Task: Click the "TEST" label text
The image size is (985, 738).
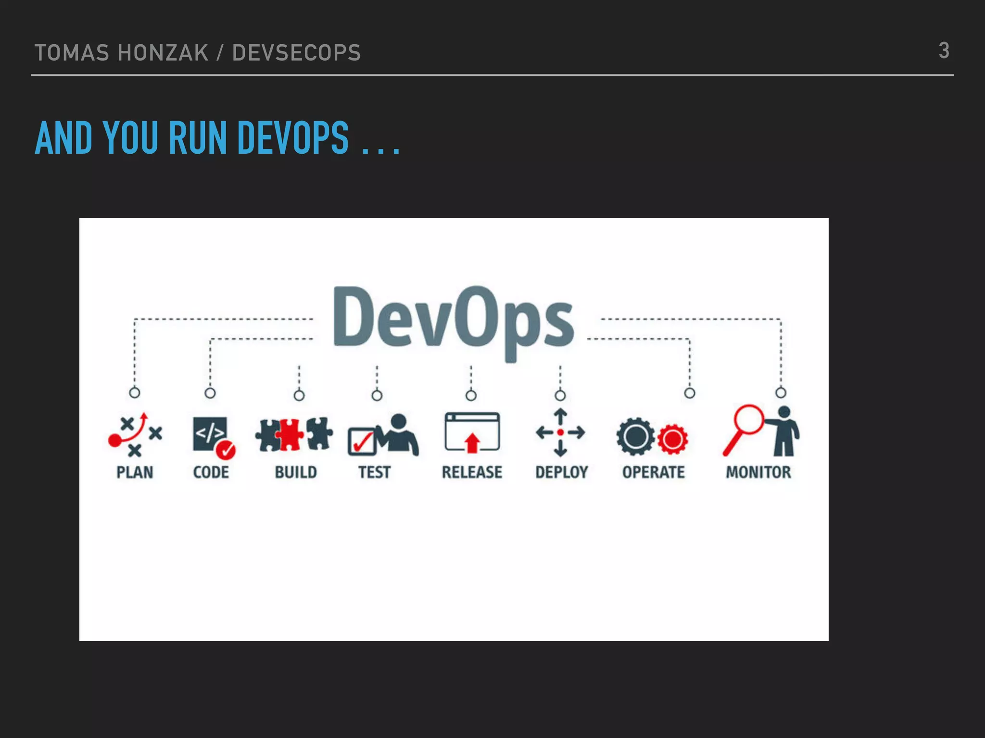Action: click(x=374, y=472)
